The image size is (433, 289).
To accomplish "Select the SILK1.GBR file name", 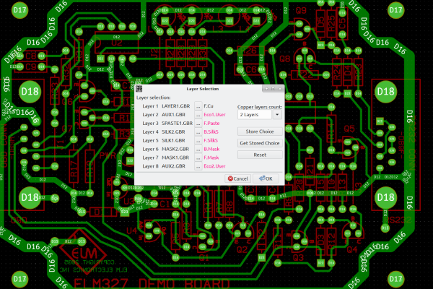I will coord(173,140).
